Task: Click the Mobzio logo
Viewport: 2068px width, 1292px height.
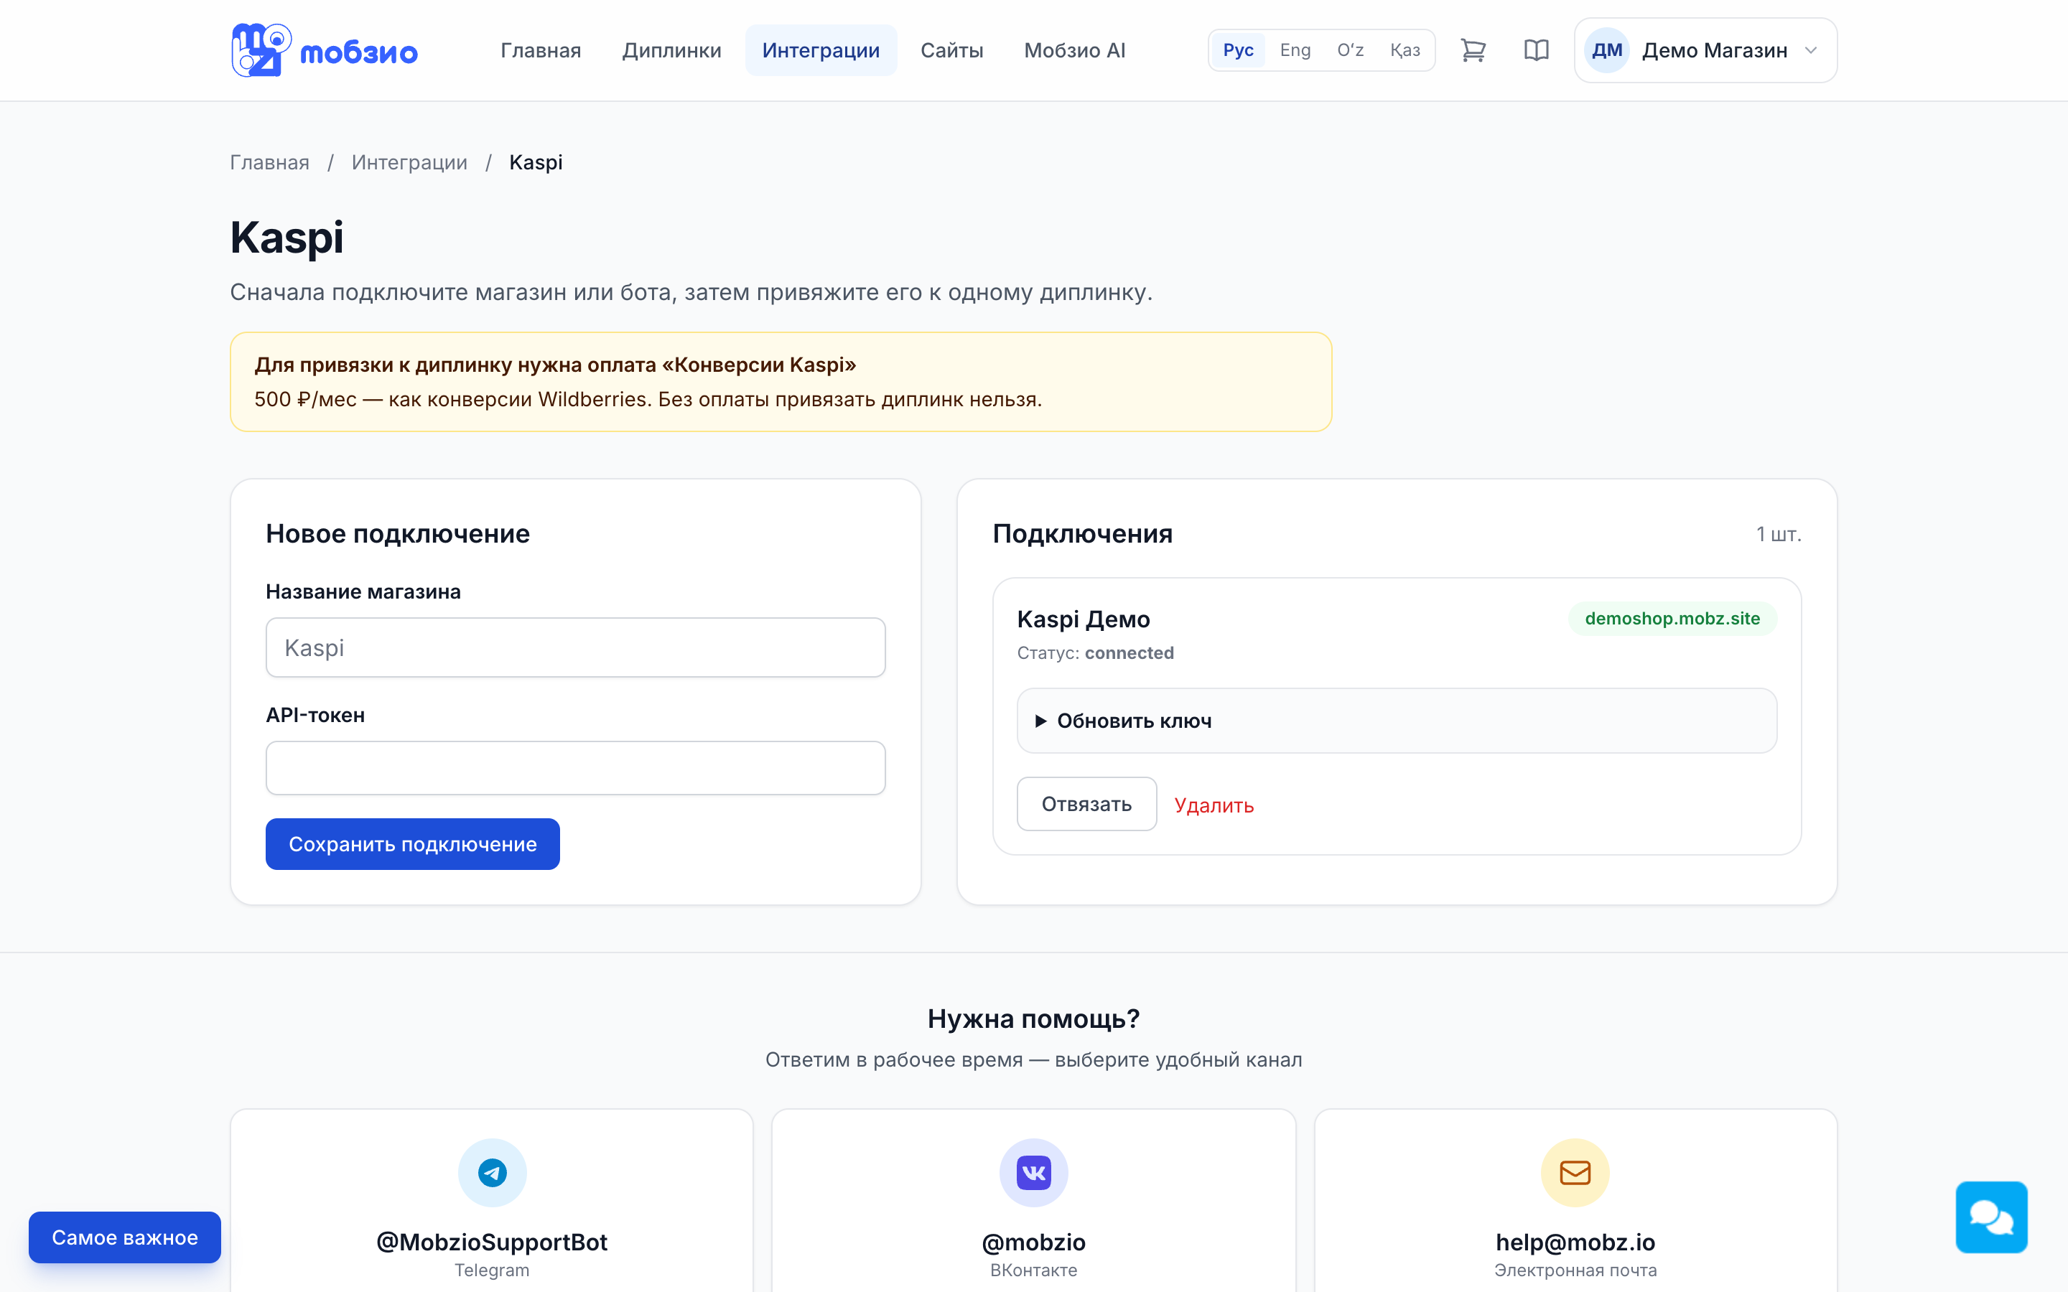Action: coord(324,50)
